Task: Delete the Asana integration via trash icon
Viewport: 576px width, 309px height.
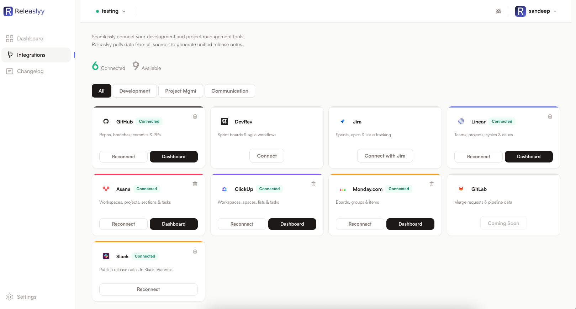Action: click(x=195, y=184)
